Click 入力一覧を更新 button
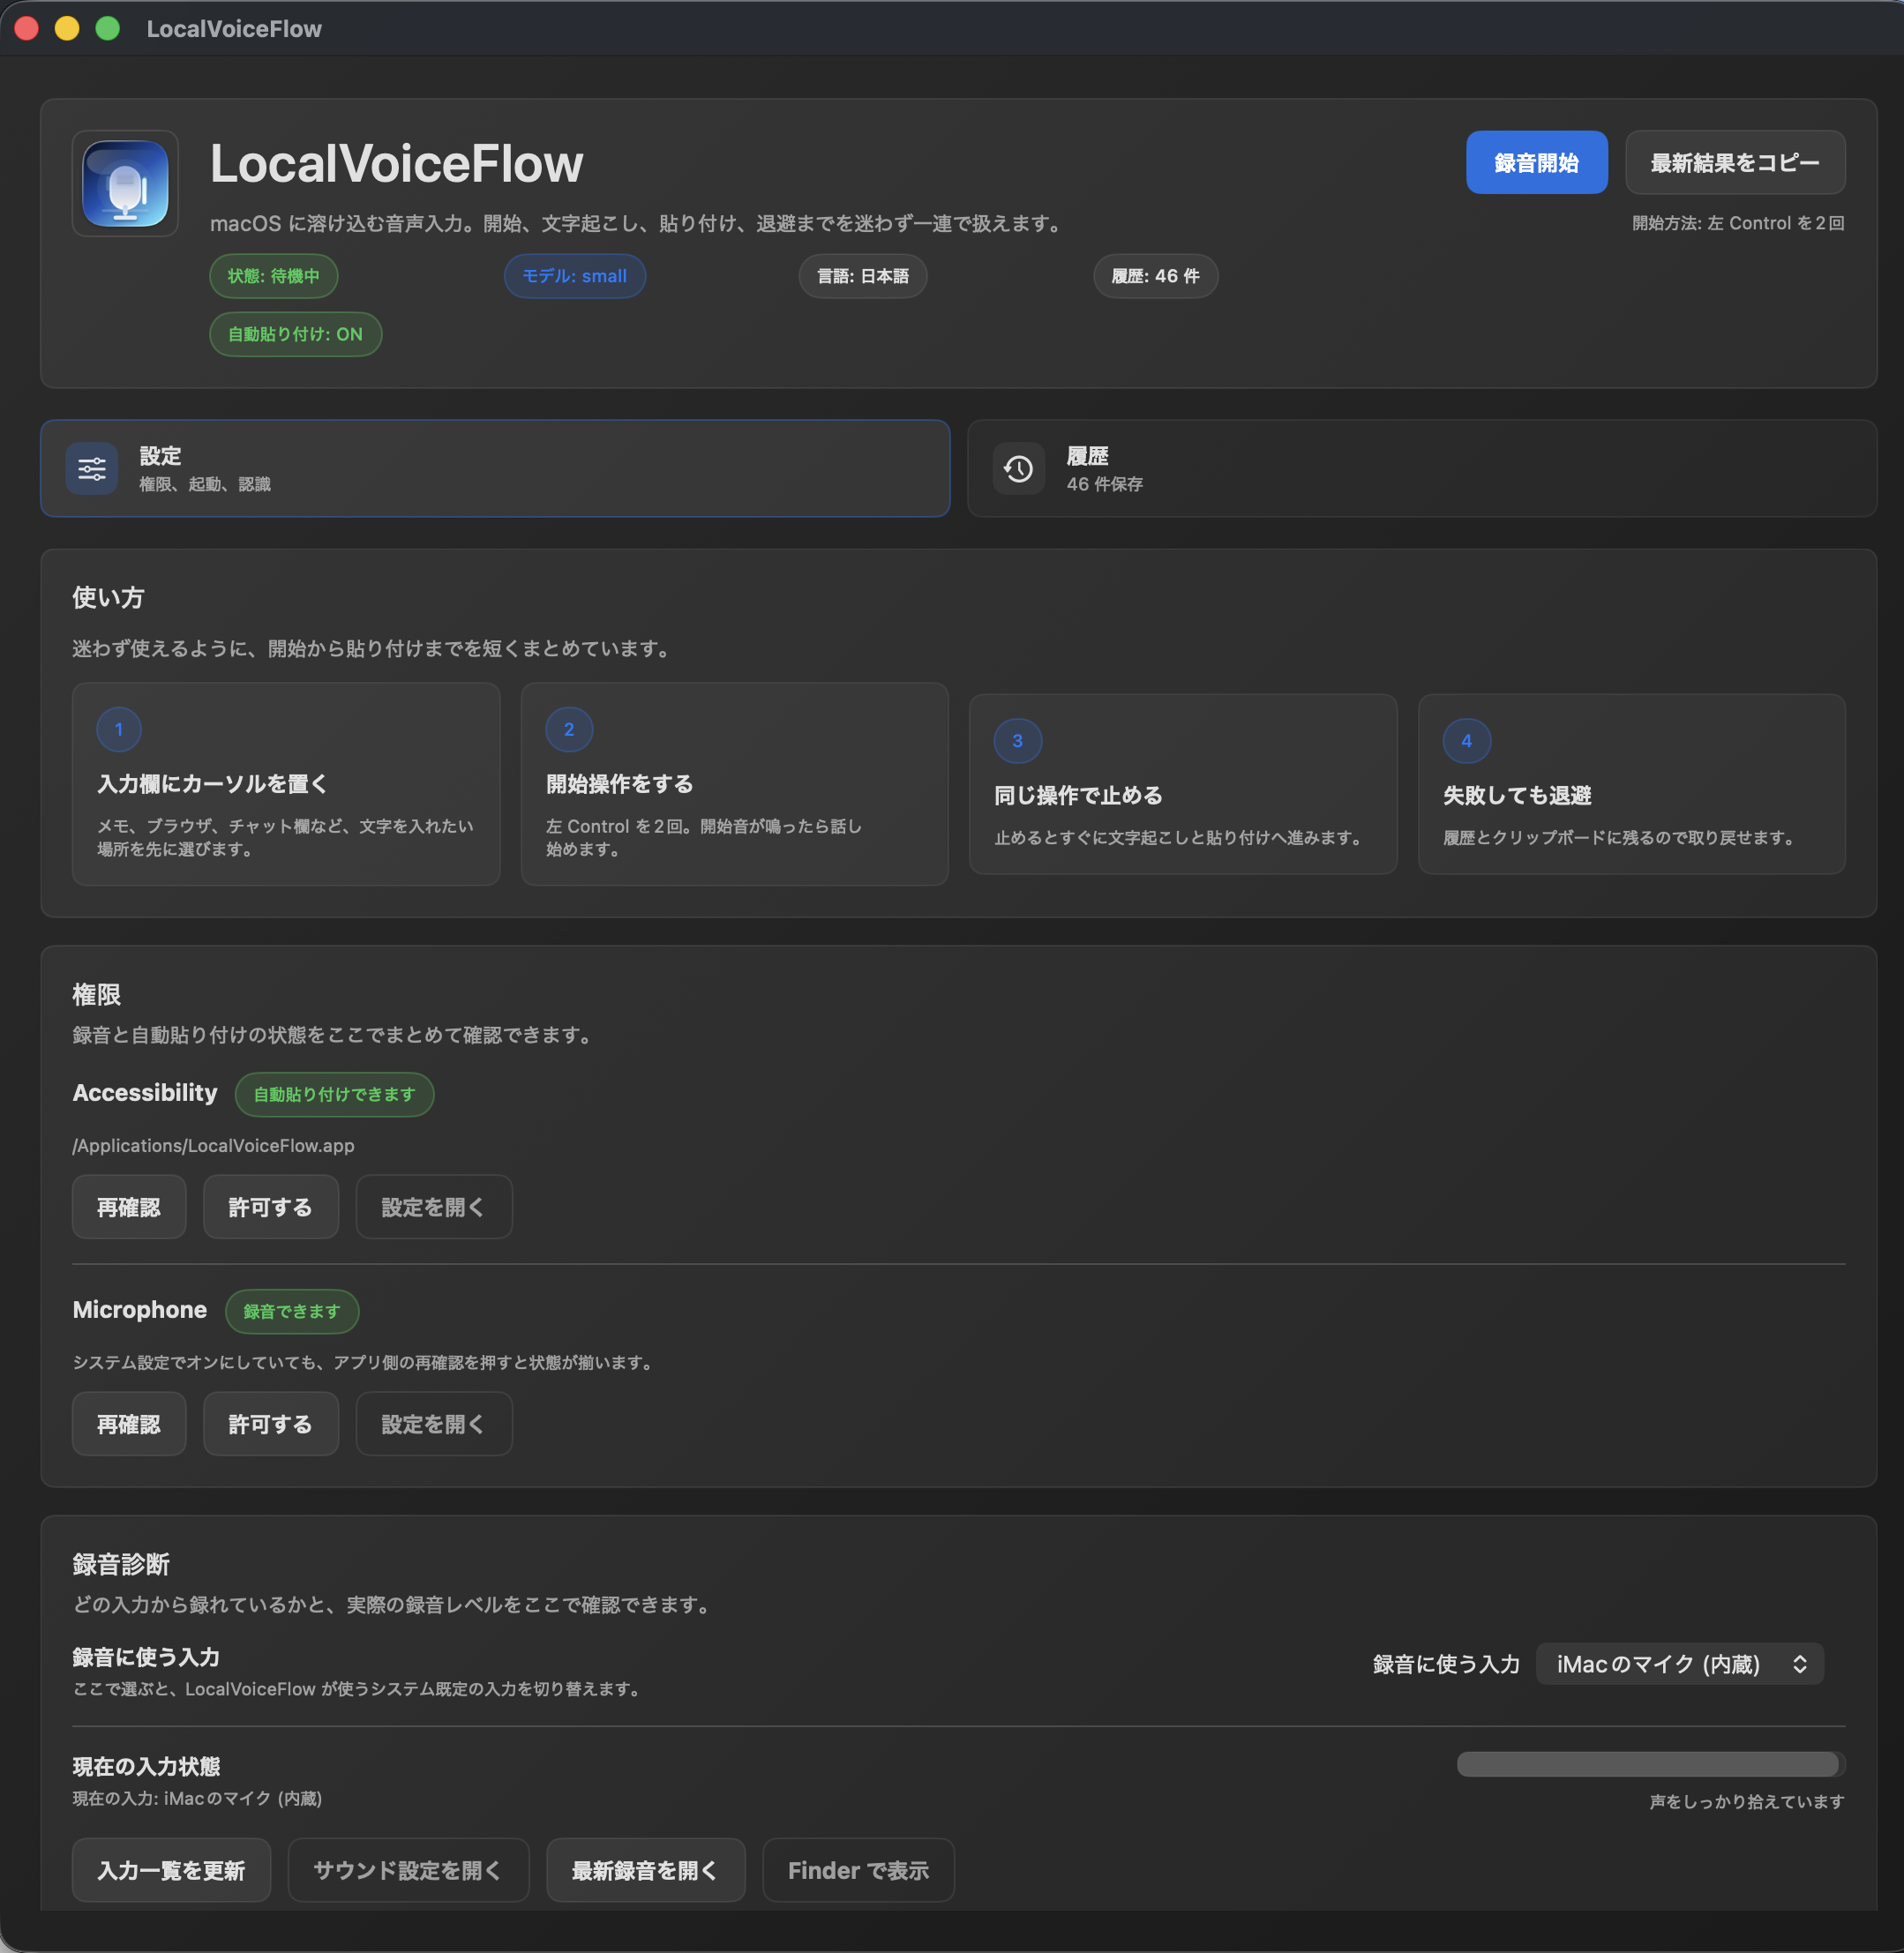The height and width of the screenshot is (1953, 1904). pos(171,1870)
